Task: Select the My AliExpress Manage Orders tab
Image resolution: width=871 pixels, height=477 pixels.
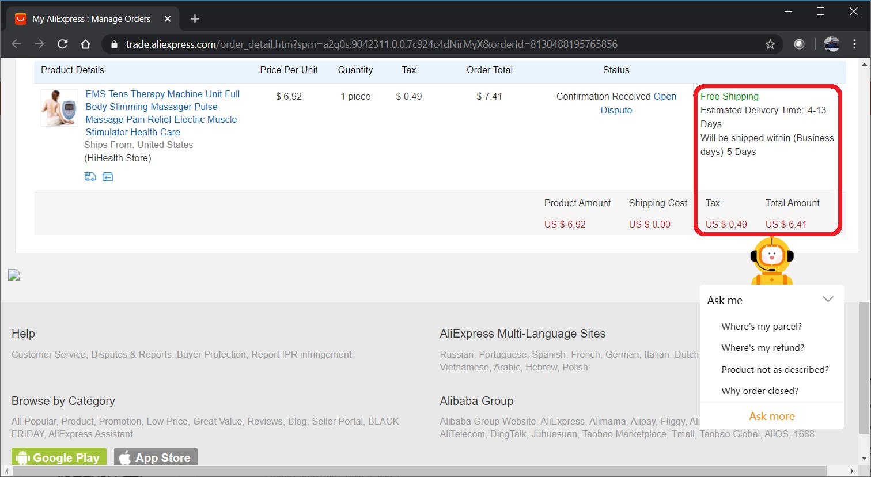Action: pyautogui.click(x=92, y=19)
